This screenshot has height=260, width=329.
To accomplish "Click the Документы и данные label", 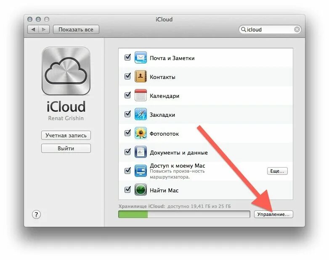I will click(179, 152).
